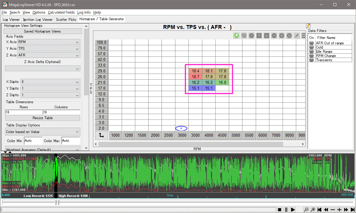Viewport: 356px width, 213px height.
Task: Expand the Z Axis AFR dropdown
Action: click(x=49, y=55)
